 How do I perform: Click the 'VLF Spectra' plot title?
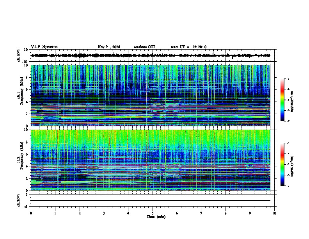(44, 47)
